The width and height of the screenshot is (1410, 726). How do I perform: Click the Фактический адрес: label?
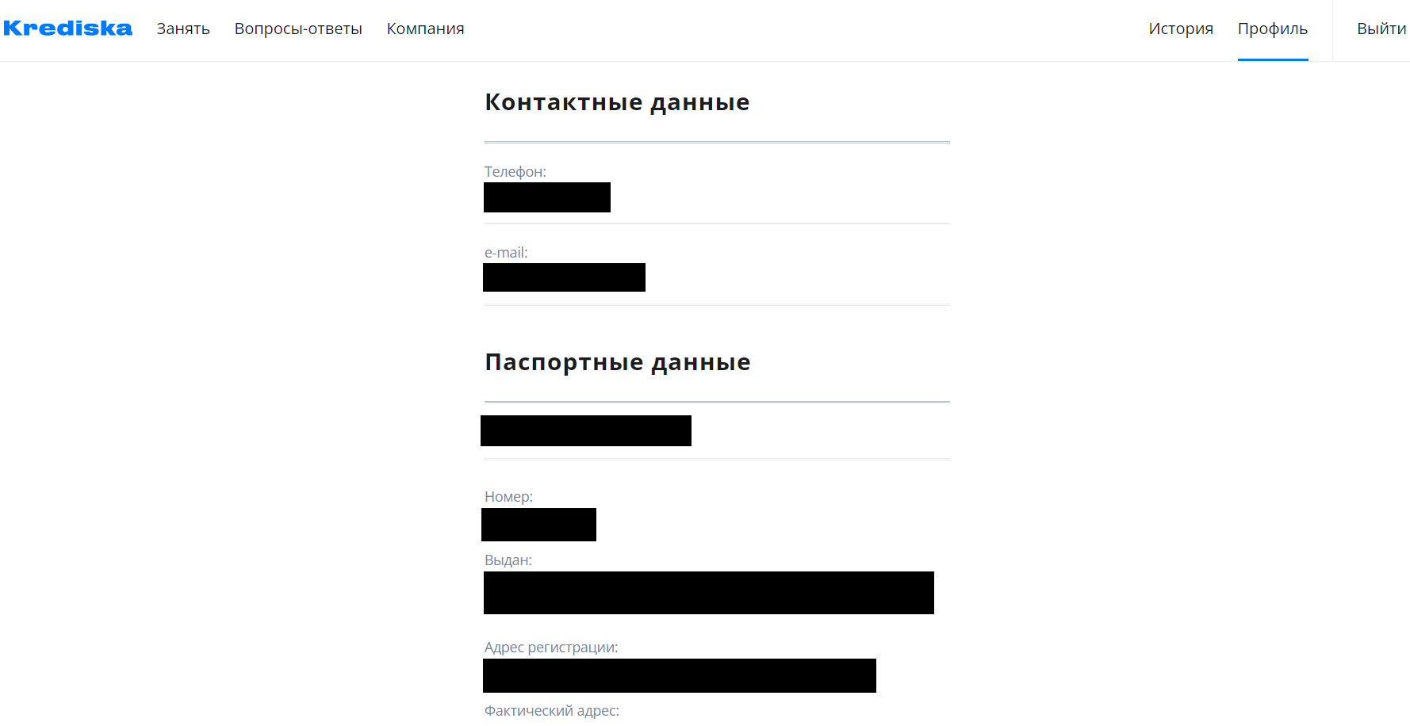click(552, 711)
